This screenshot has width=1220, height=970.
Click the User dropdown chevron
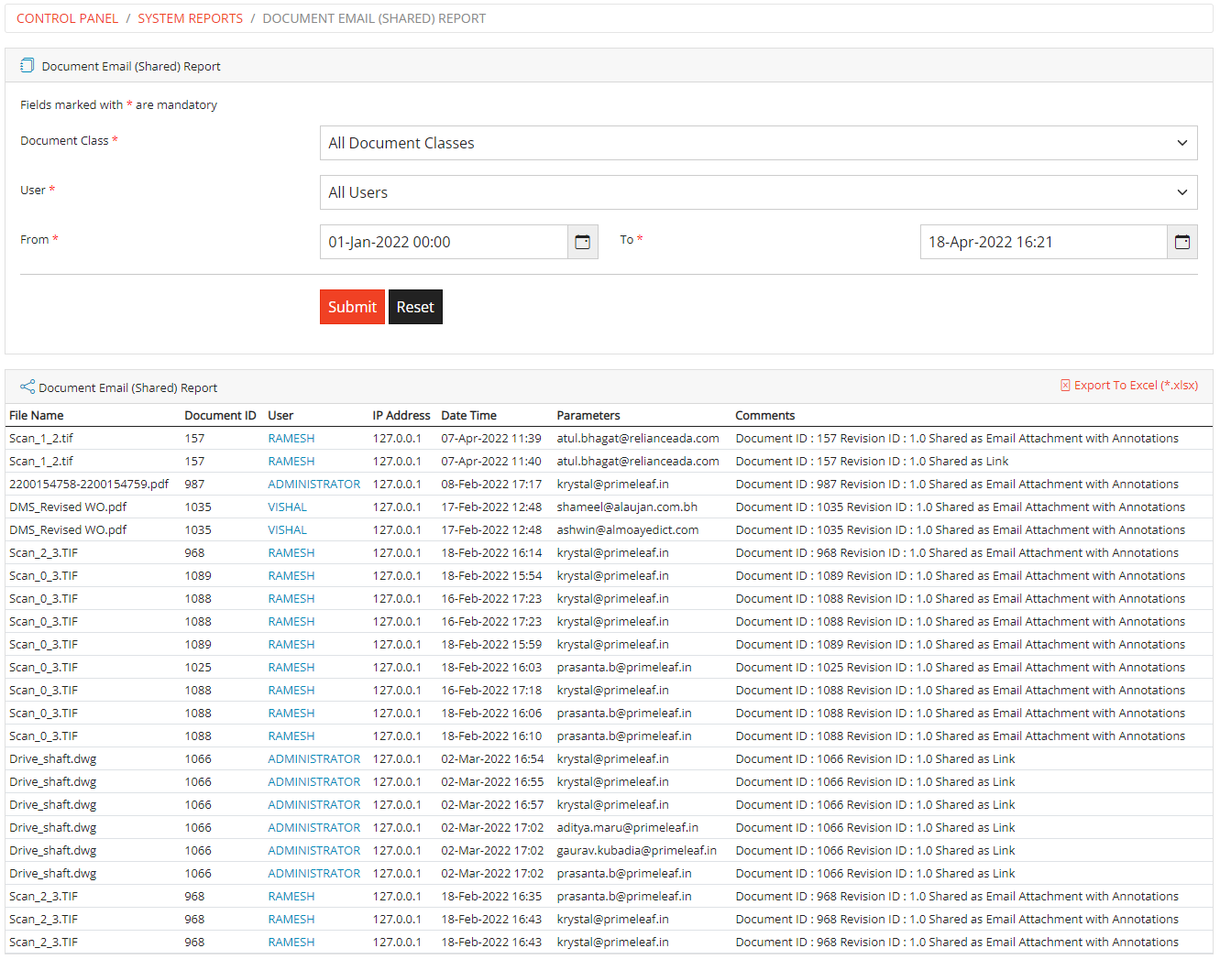click(1182, 192)
